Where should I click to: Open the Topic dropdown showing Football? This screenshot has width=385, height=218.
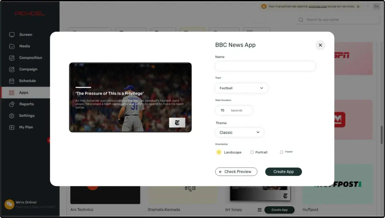point(241,88)
